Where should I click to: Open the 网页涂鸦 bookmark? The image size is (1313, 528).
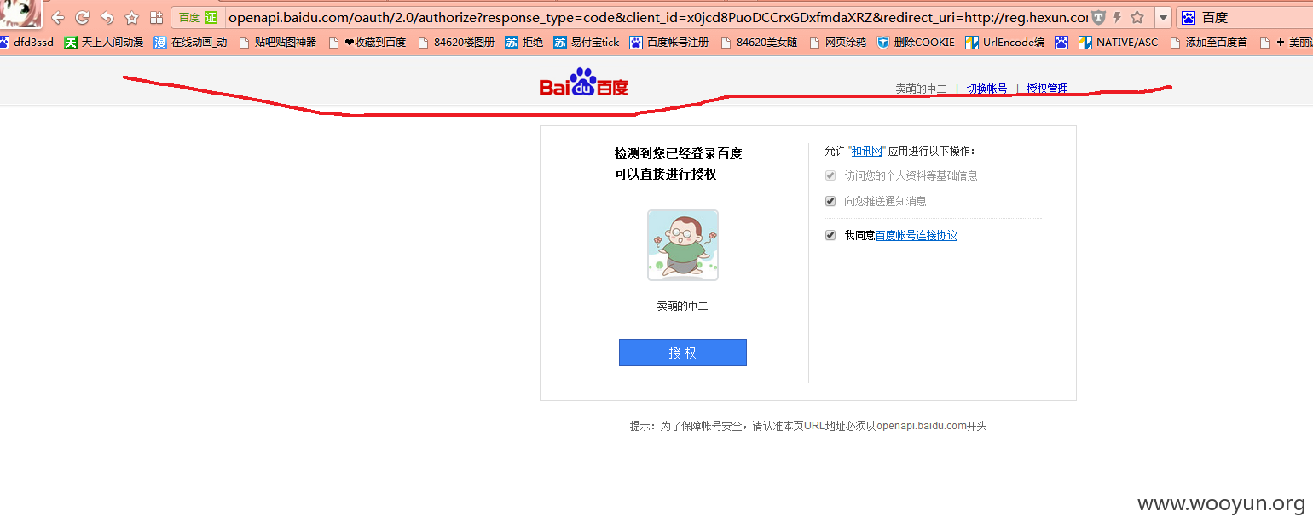[x=838, y=43]
